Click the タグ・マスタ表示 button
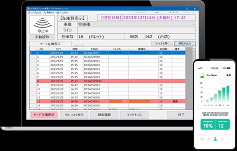 [74, 115]
